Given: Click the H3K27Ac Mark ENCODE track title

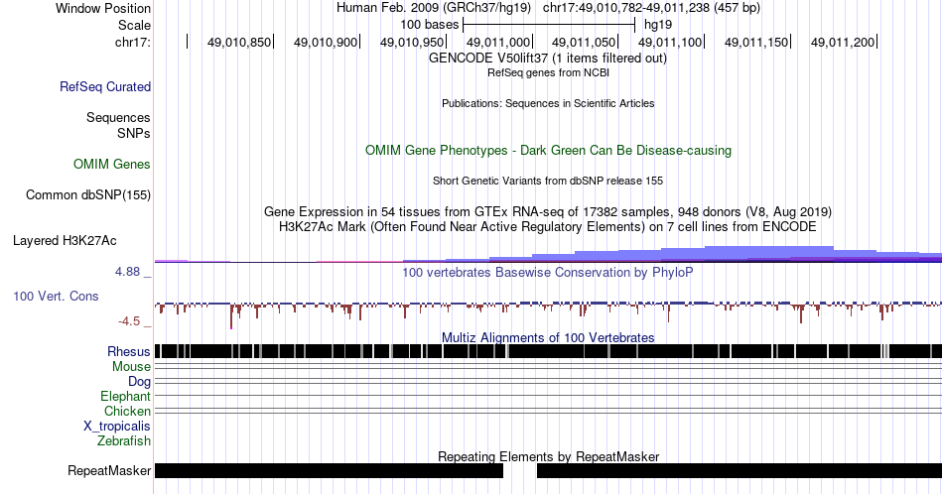Looking at the screenshot, I should coord(548,226).
